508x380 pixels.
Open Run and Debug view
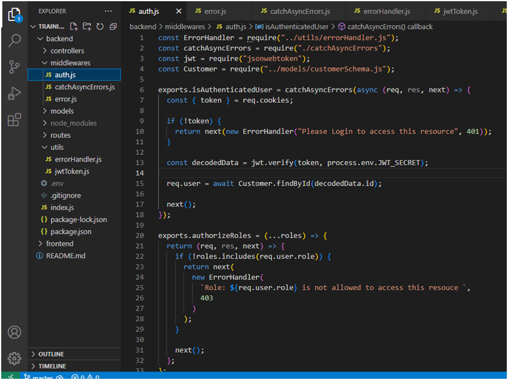pos(15,94)
